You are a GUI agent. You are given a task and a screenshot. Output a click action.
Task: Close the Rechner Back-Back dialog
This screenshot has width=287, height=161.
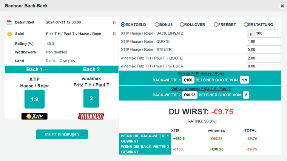point(282,6)
